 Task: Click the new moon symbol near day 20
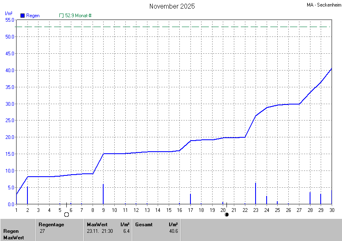point(226,214)
